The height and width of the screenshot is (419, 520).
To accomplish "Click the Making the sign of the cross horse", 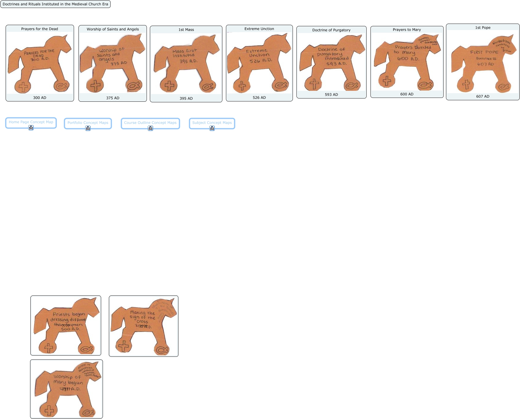I will click(x=144, y=326).
